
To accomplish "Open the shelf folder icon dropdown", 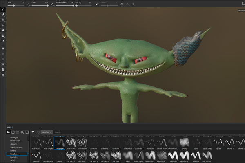I will click(8, 132).
